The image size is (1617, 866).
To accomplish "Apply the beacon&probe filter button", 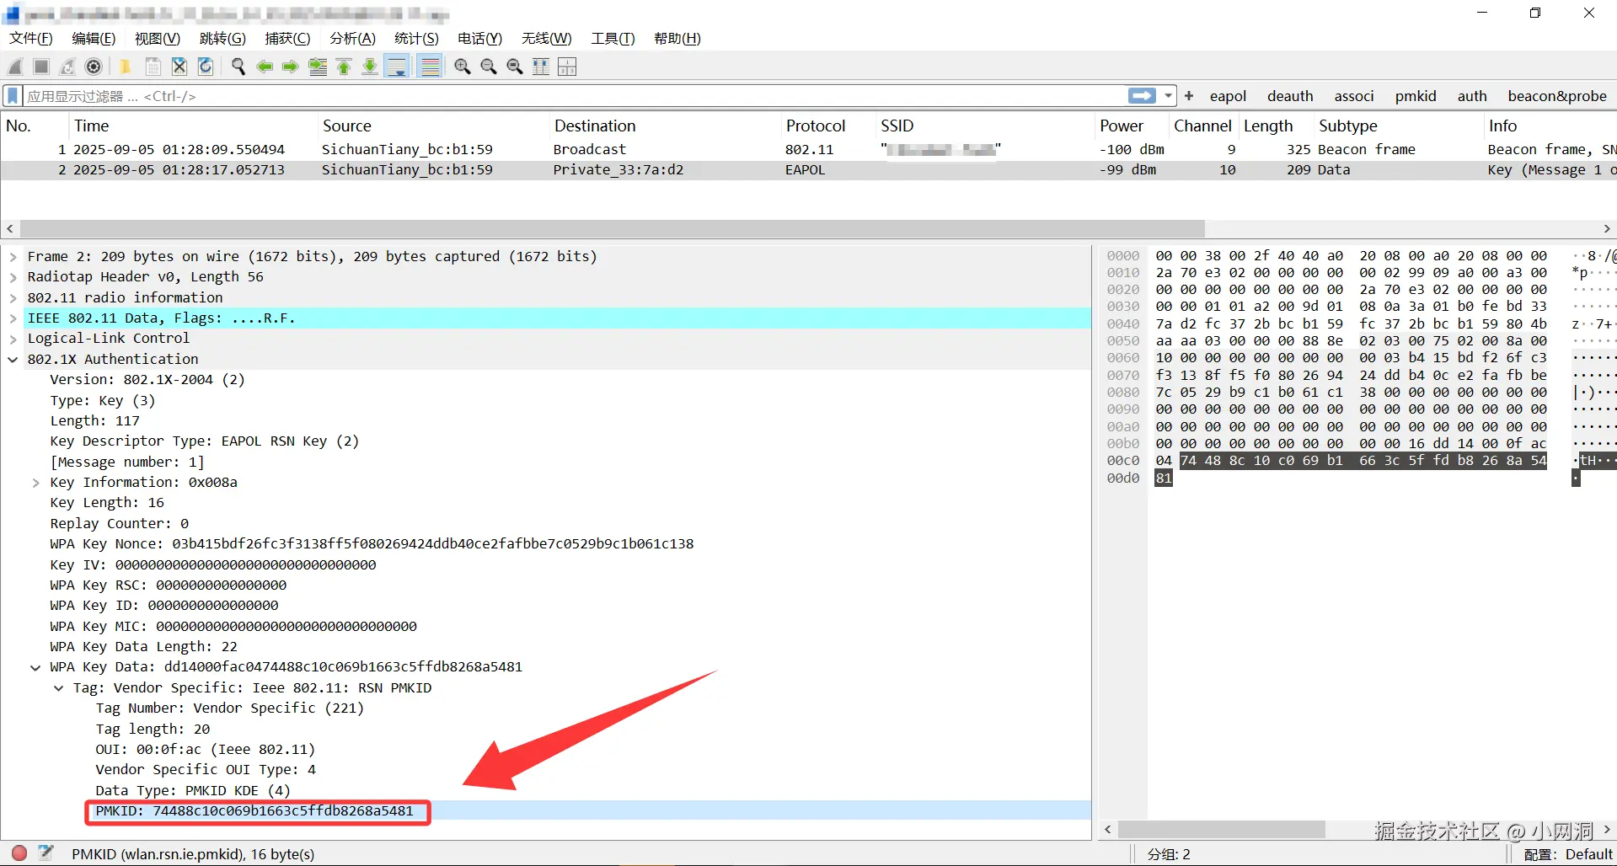I will click(1557, 96).
